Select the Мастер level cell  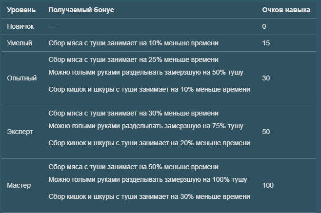pyautogui.click(x=19, y=185)
